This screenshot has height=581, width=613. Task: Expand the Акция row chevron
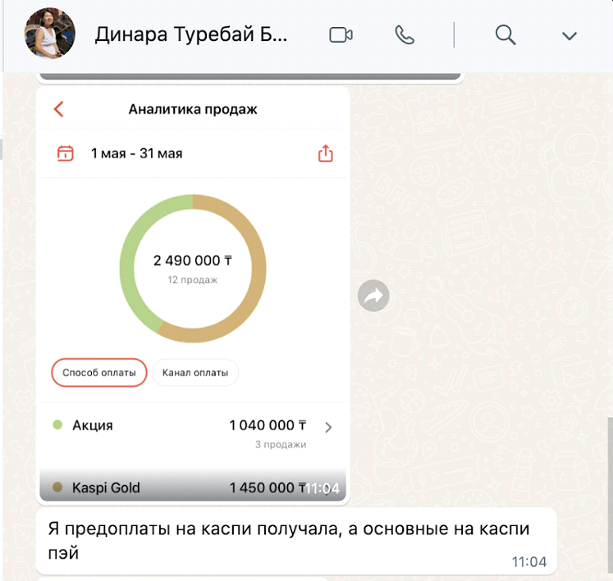tap(328, 427)
